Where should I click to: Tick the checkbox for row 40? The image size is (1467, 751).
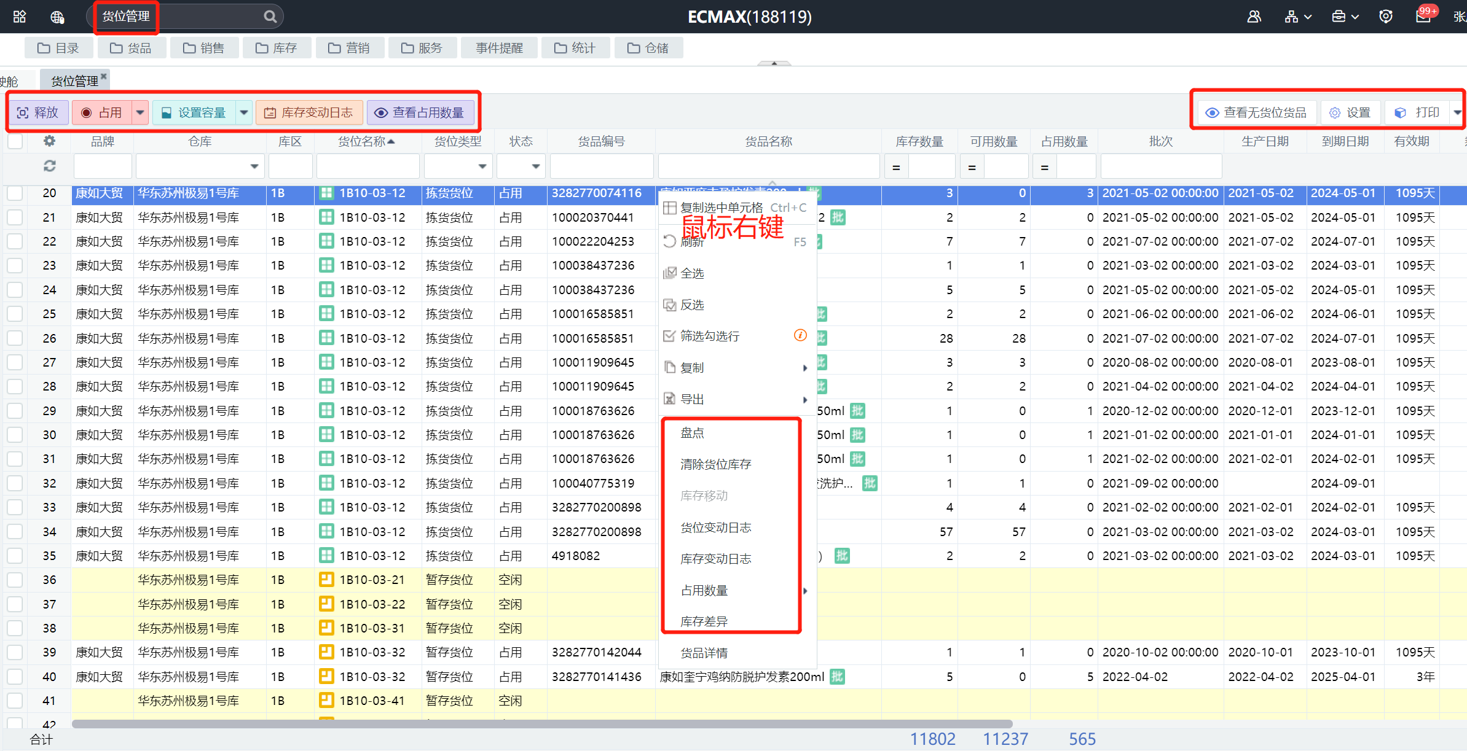pos(15,676)
